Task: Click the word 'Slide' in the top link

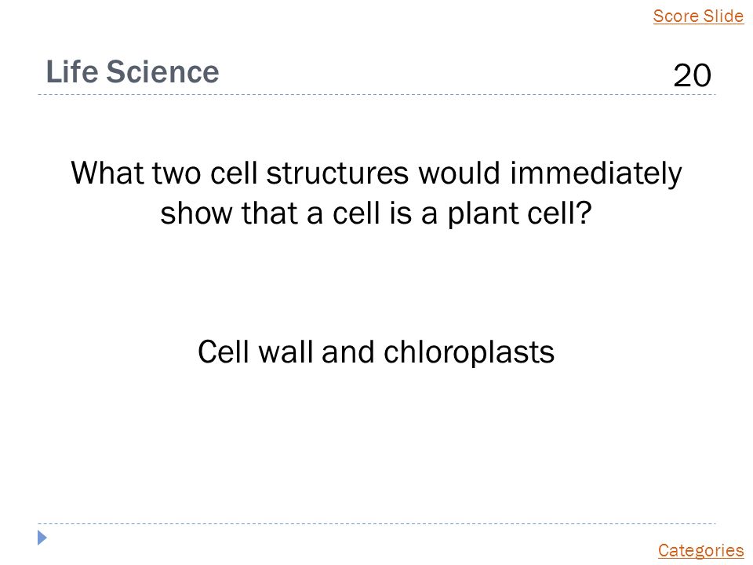Action: point(724,16)
